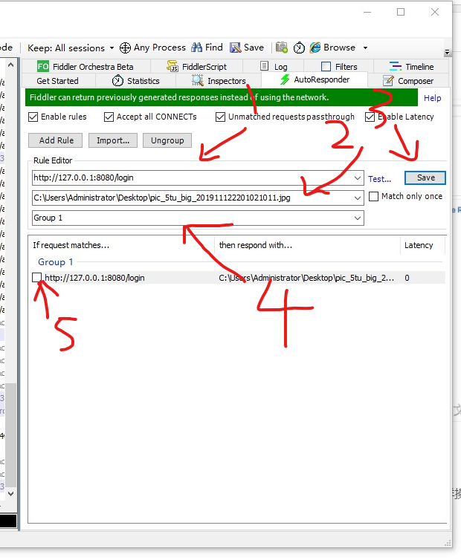461x560 pixels.
Task: Click the camera screenshot icon in toolbar
Action: [282, 48]
